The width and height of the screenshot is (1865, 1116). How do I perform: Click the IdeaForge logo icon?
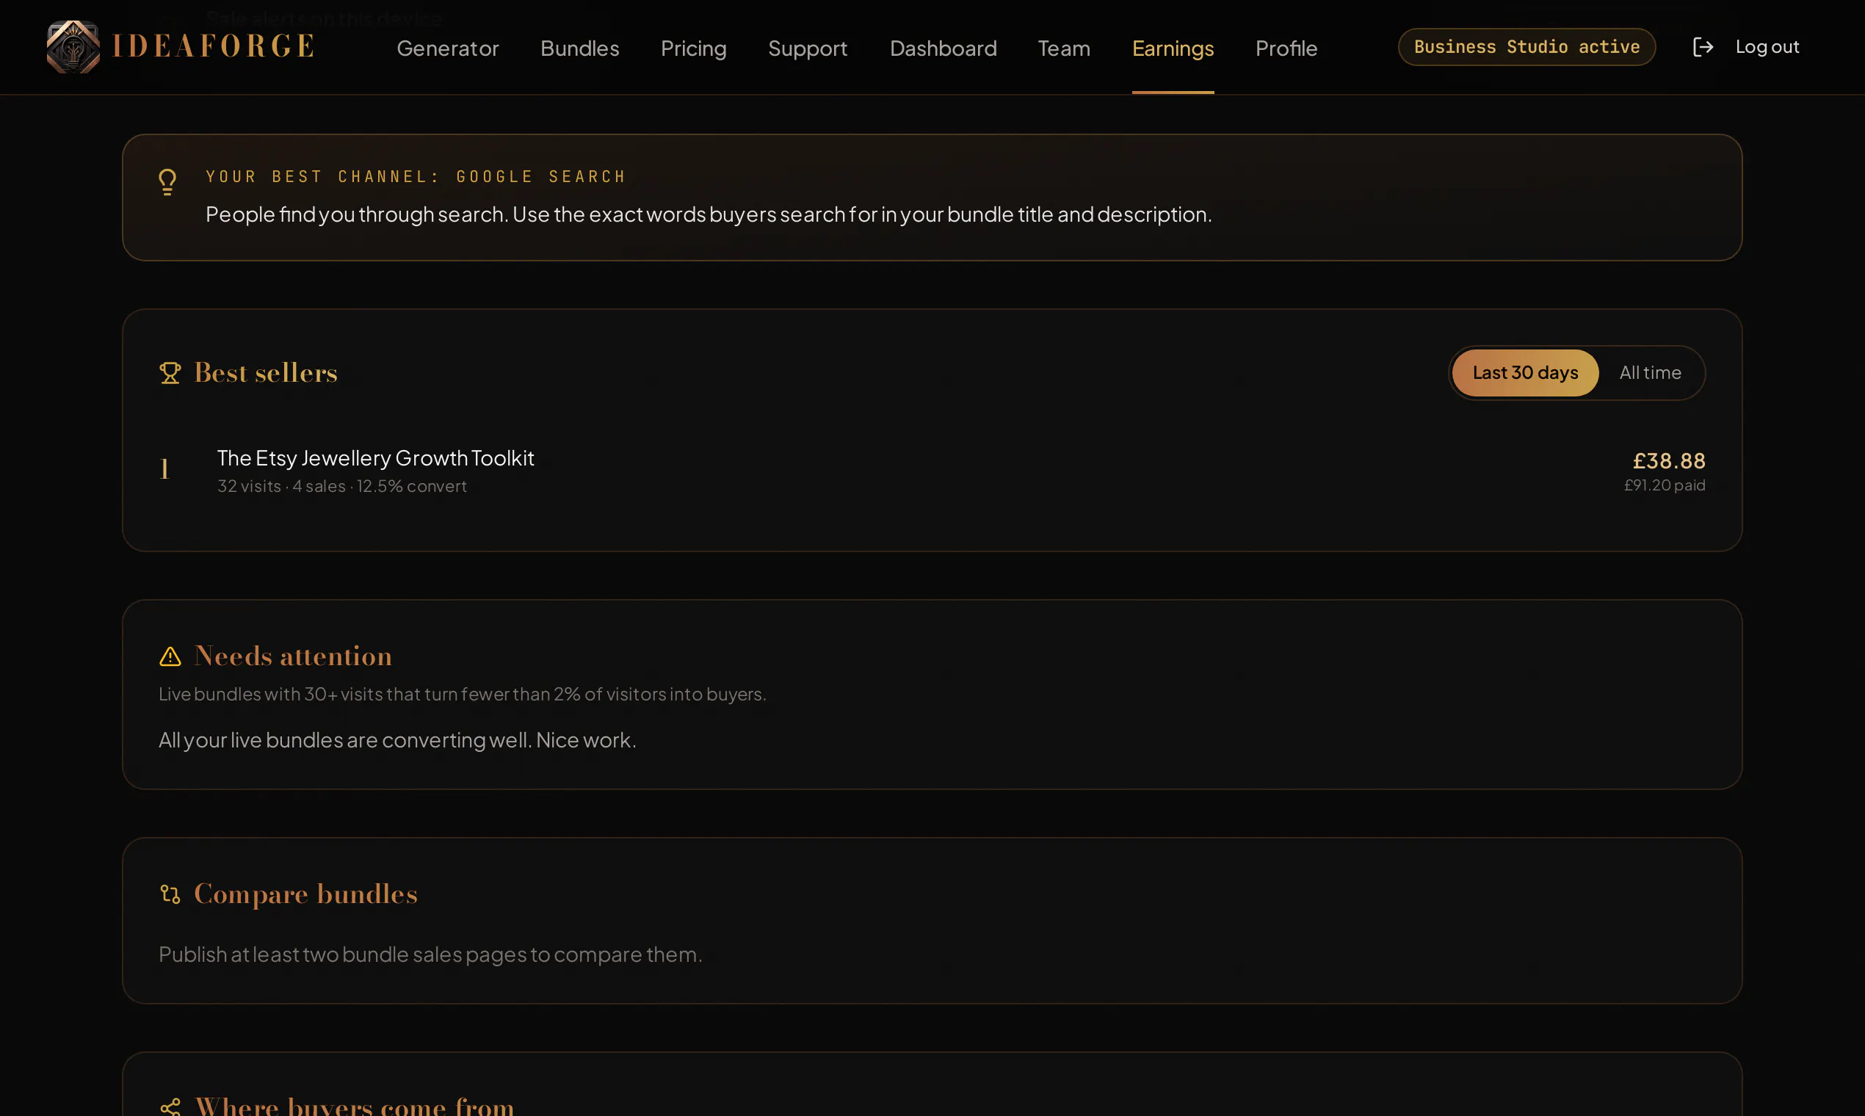(x=73, y=47)
